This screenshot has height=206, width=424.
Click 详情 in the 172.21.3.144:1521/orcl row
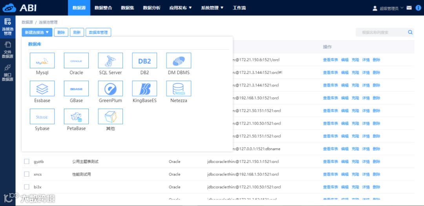tap(366, 85)
